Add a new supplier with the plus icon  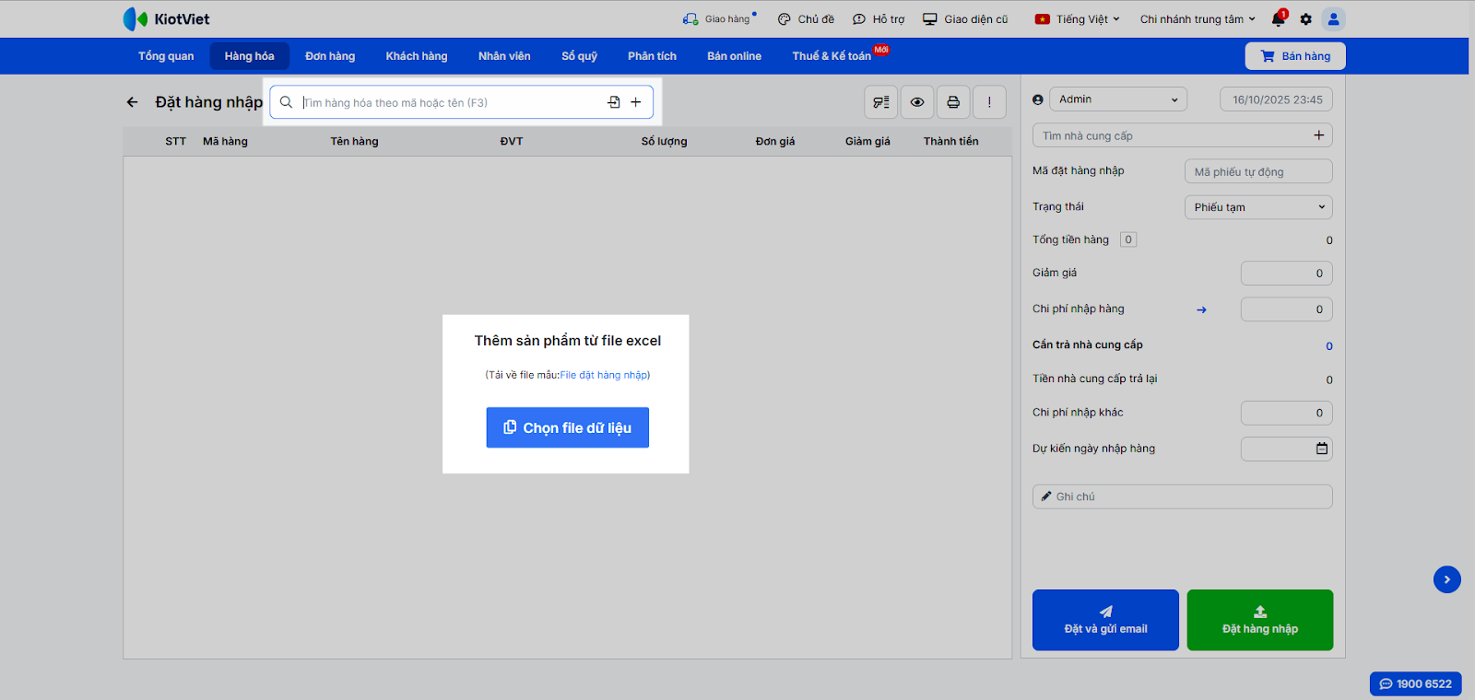1318,135
